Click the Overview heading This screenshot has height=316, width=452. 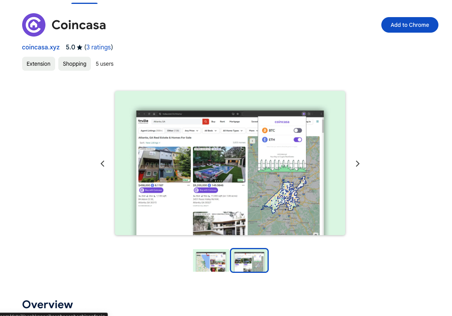(x=47, y=304)
